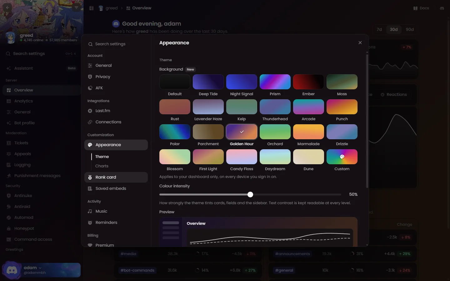Image resolution: width=450 pixels, height=281 pixels.
Task: Open Privacy settings
Action: pyautogui.click(x=116, y=77)
